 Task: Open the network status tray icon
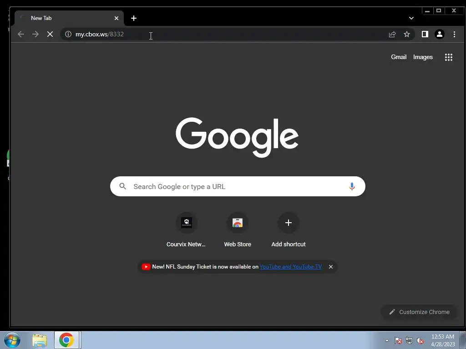point(409,340)
